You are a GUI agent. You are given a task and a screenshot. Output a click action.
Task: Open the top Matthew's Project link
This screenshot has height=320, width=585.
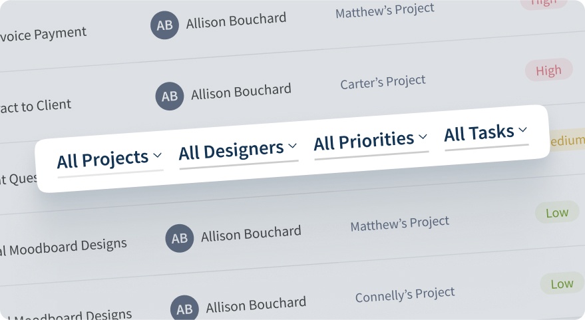(385, 11)
